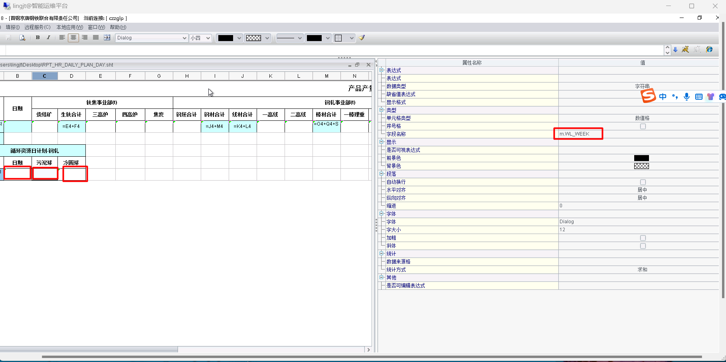The image size is (726, 362).
Task: Click the blue down arrow icon
Action: (x=675, y=50)
